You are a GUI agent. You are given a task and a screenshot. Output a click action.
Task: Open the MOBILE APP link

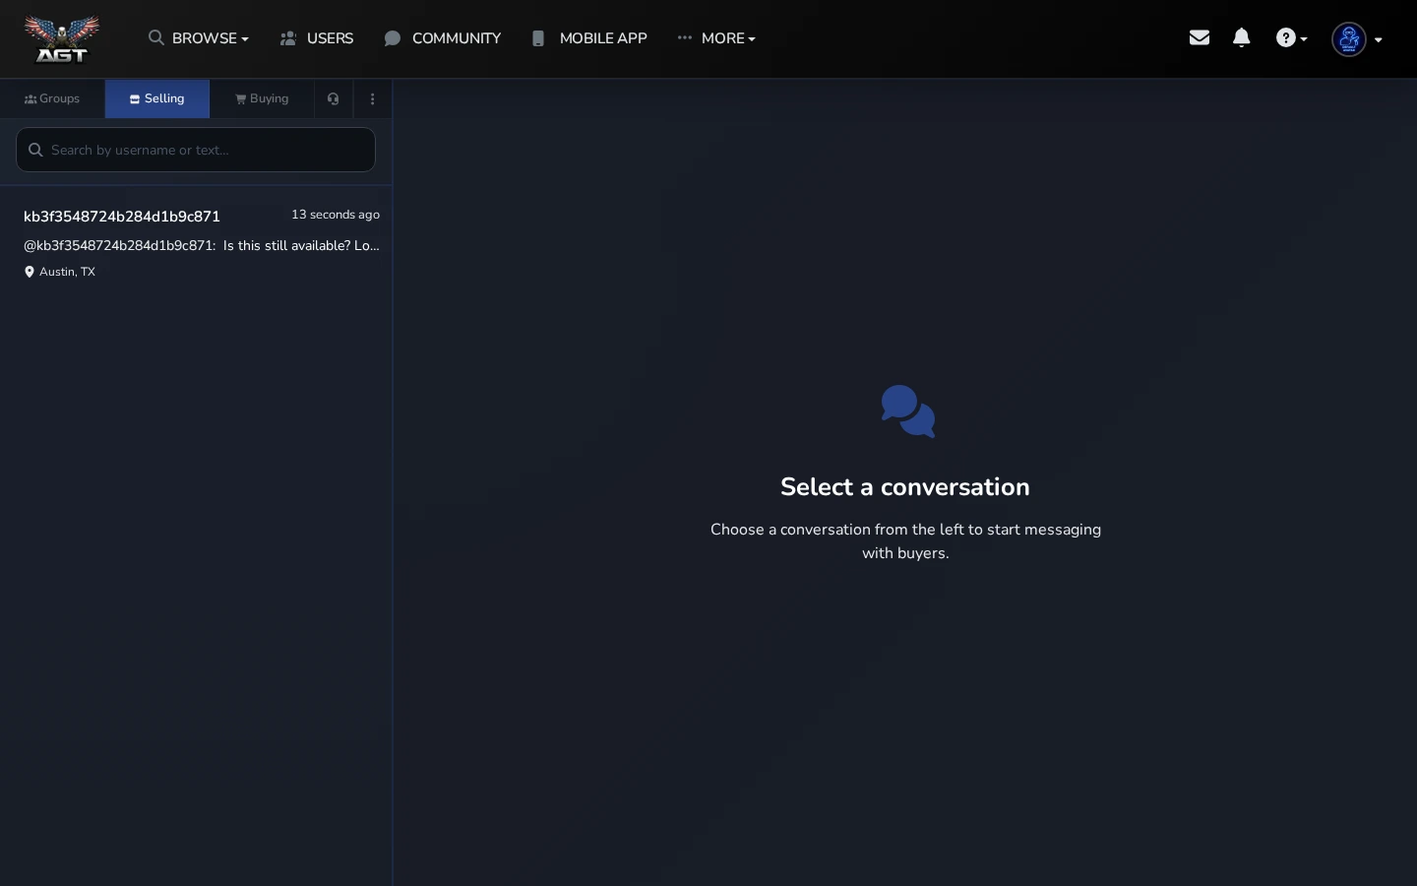589,38
